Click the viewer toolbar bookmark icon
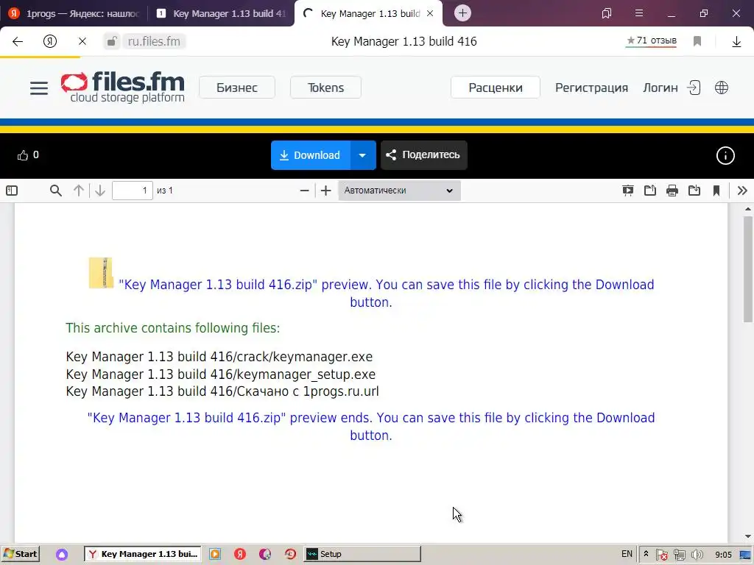Screen dimensions: 754x565 [x=716, y=191]
